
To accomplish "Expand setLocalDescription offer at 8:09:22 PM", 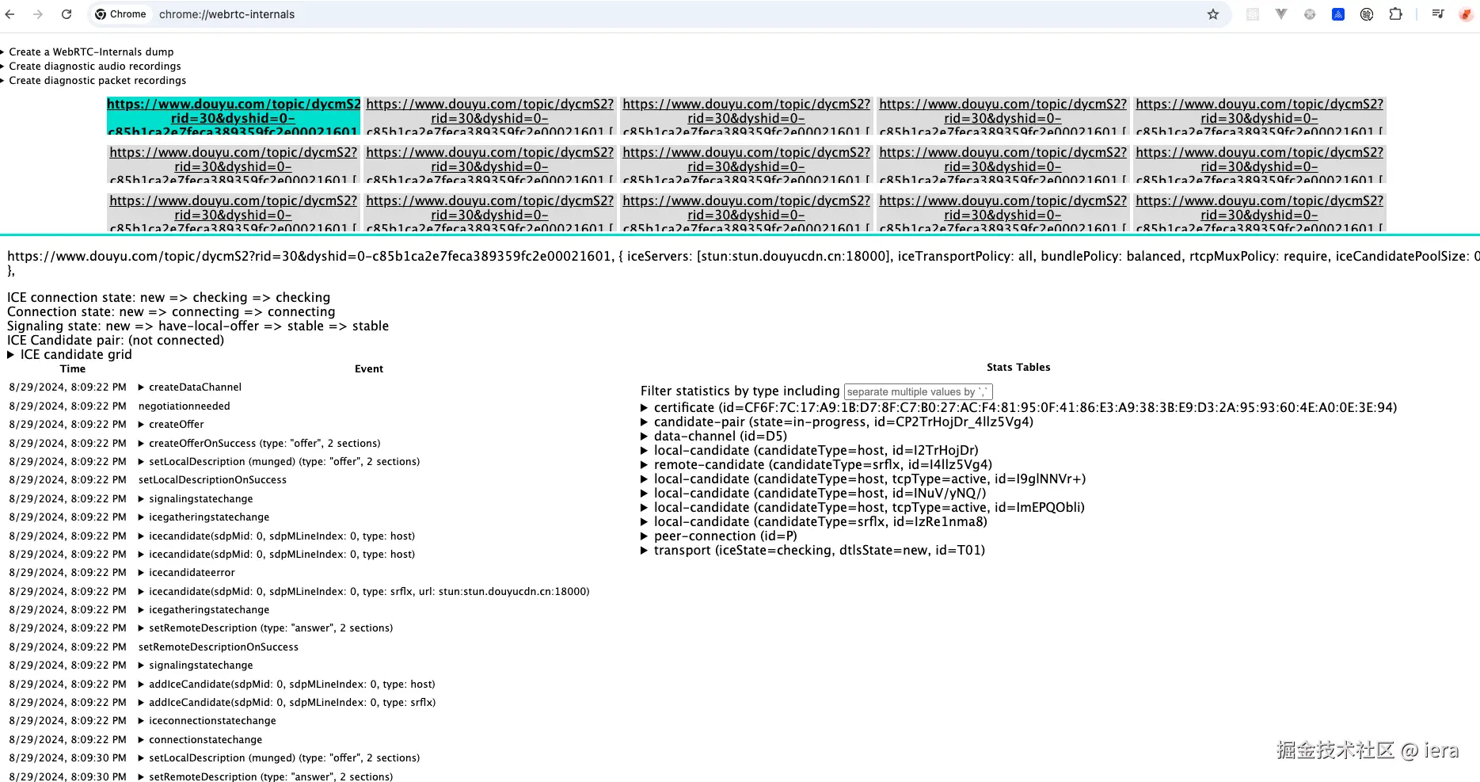I will tap(279, 462).
